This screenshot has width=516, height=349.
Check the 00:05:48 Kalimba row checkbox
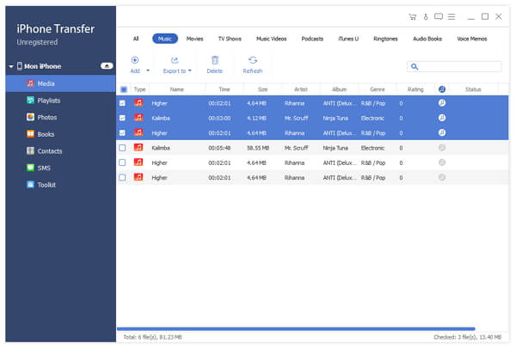click(x=122, y=148)
